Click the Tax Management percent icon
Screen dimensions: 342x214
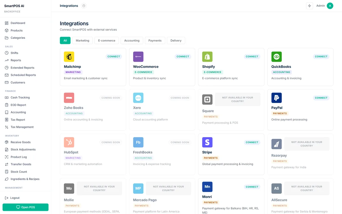(7, 127)
